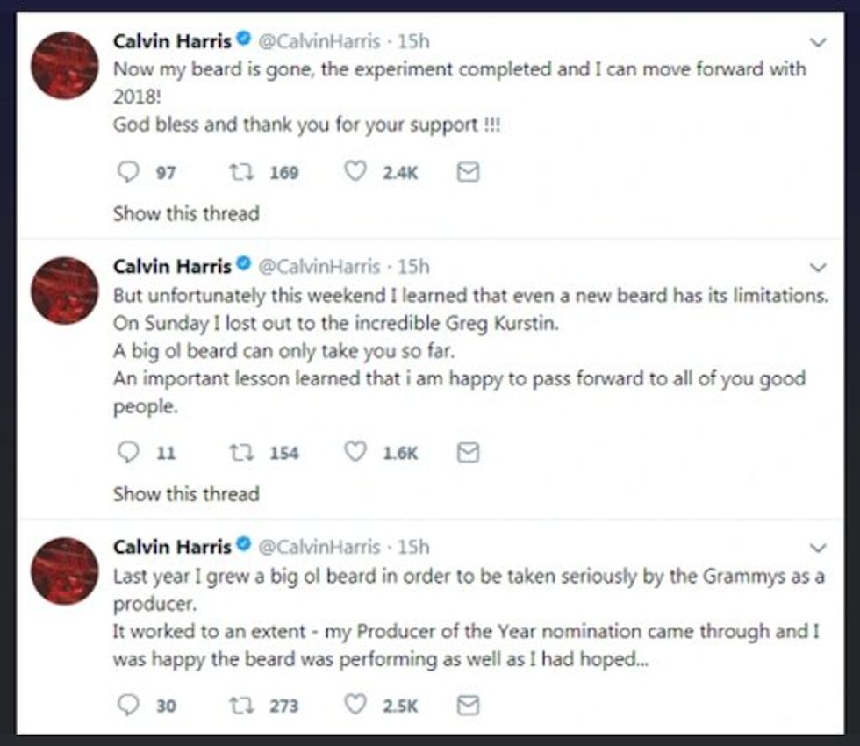
Task: Like the beard is gone tweet
Action: tap(355, 173)
